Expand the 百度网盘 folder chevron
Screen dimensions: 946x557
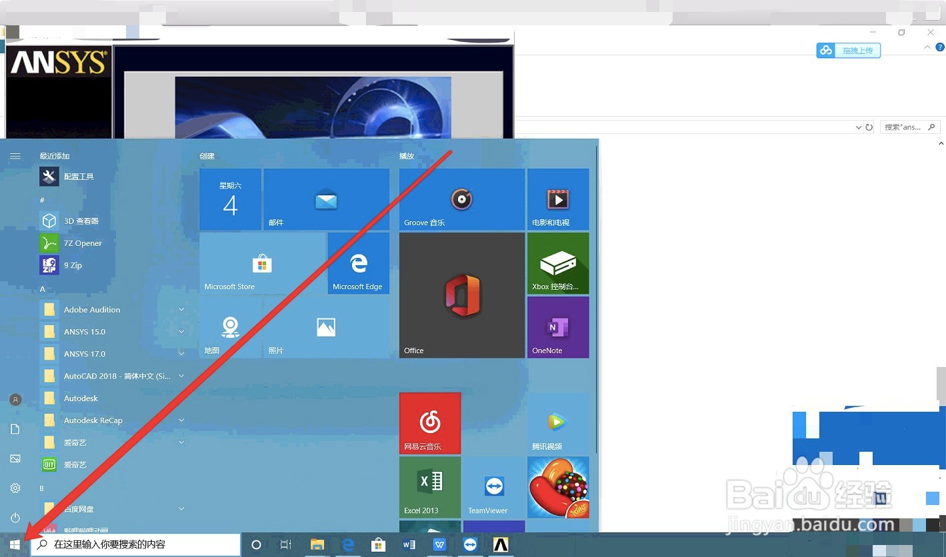coord(181,509)
